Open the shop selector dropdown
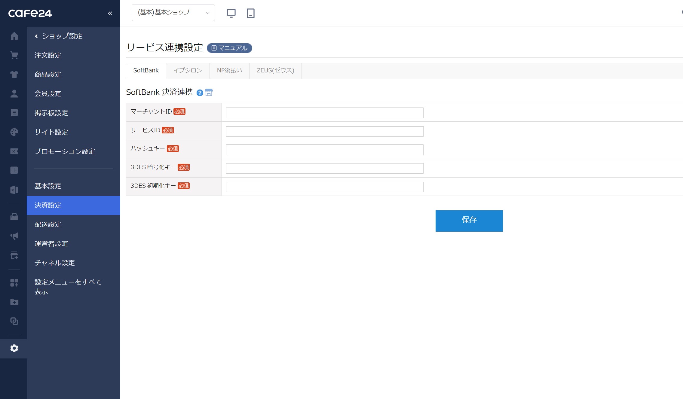The image size is (683, 399). pos(173,13)
